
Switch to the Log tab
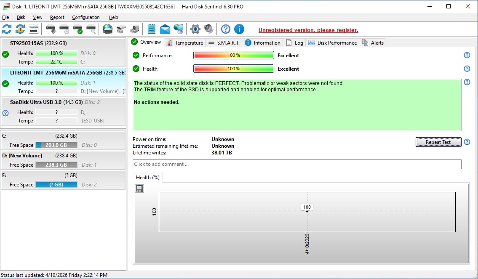(x=294, y=43)
